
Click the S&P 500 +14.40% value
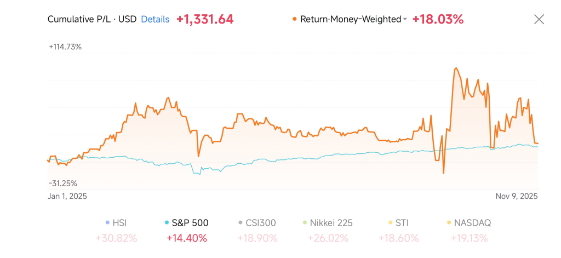186,238
